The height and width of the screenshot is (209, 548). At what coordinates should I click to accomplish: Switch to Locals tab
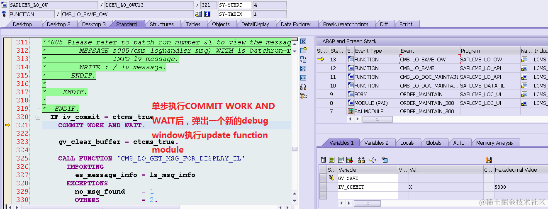tap(407, 143)
